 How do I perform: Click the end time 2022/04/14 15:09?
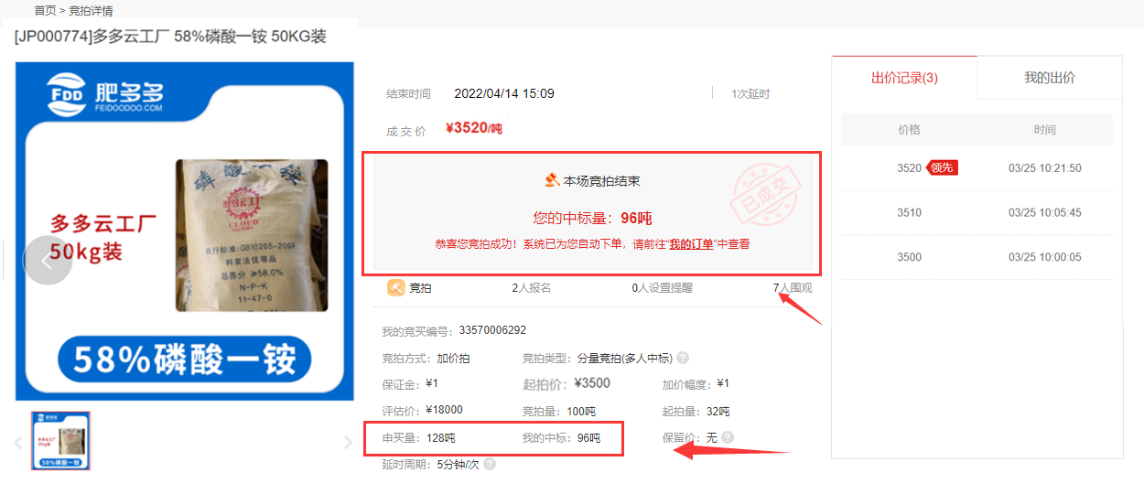(x=504, y=93)
